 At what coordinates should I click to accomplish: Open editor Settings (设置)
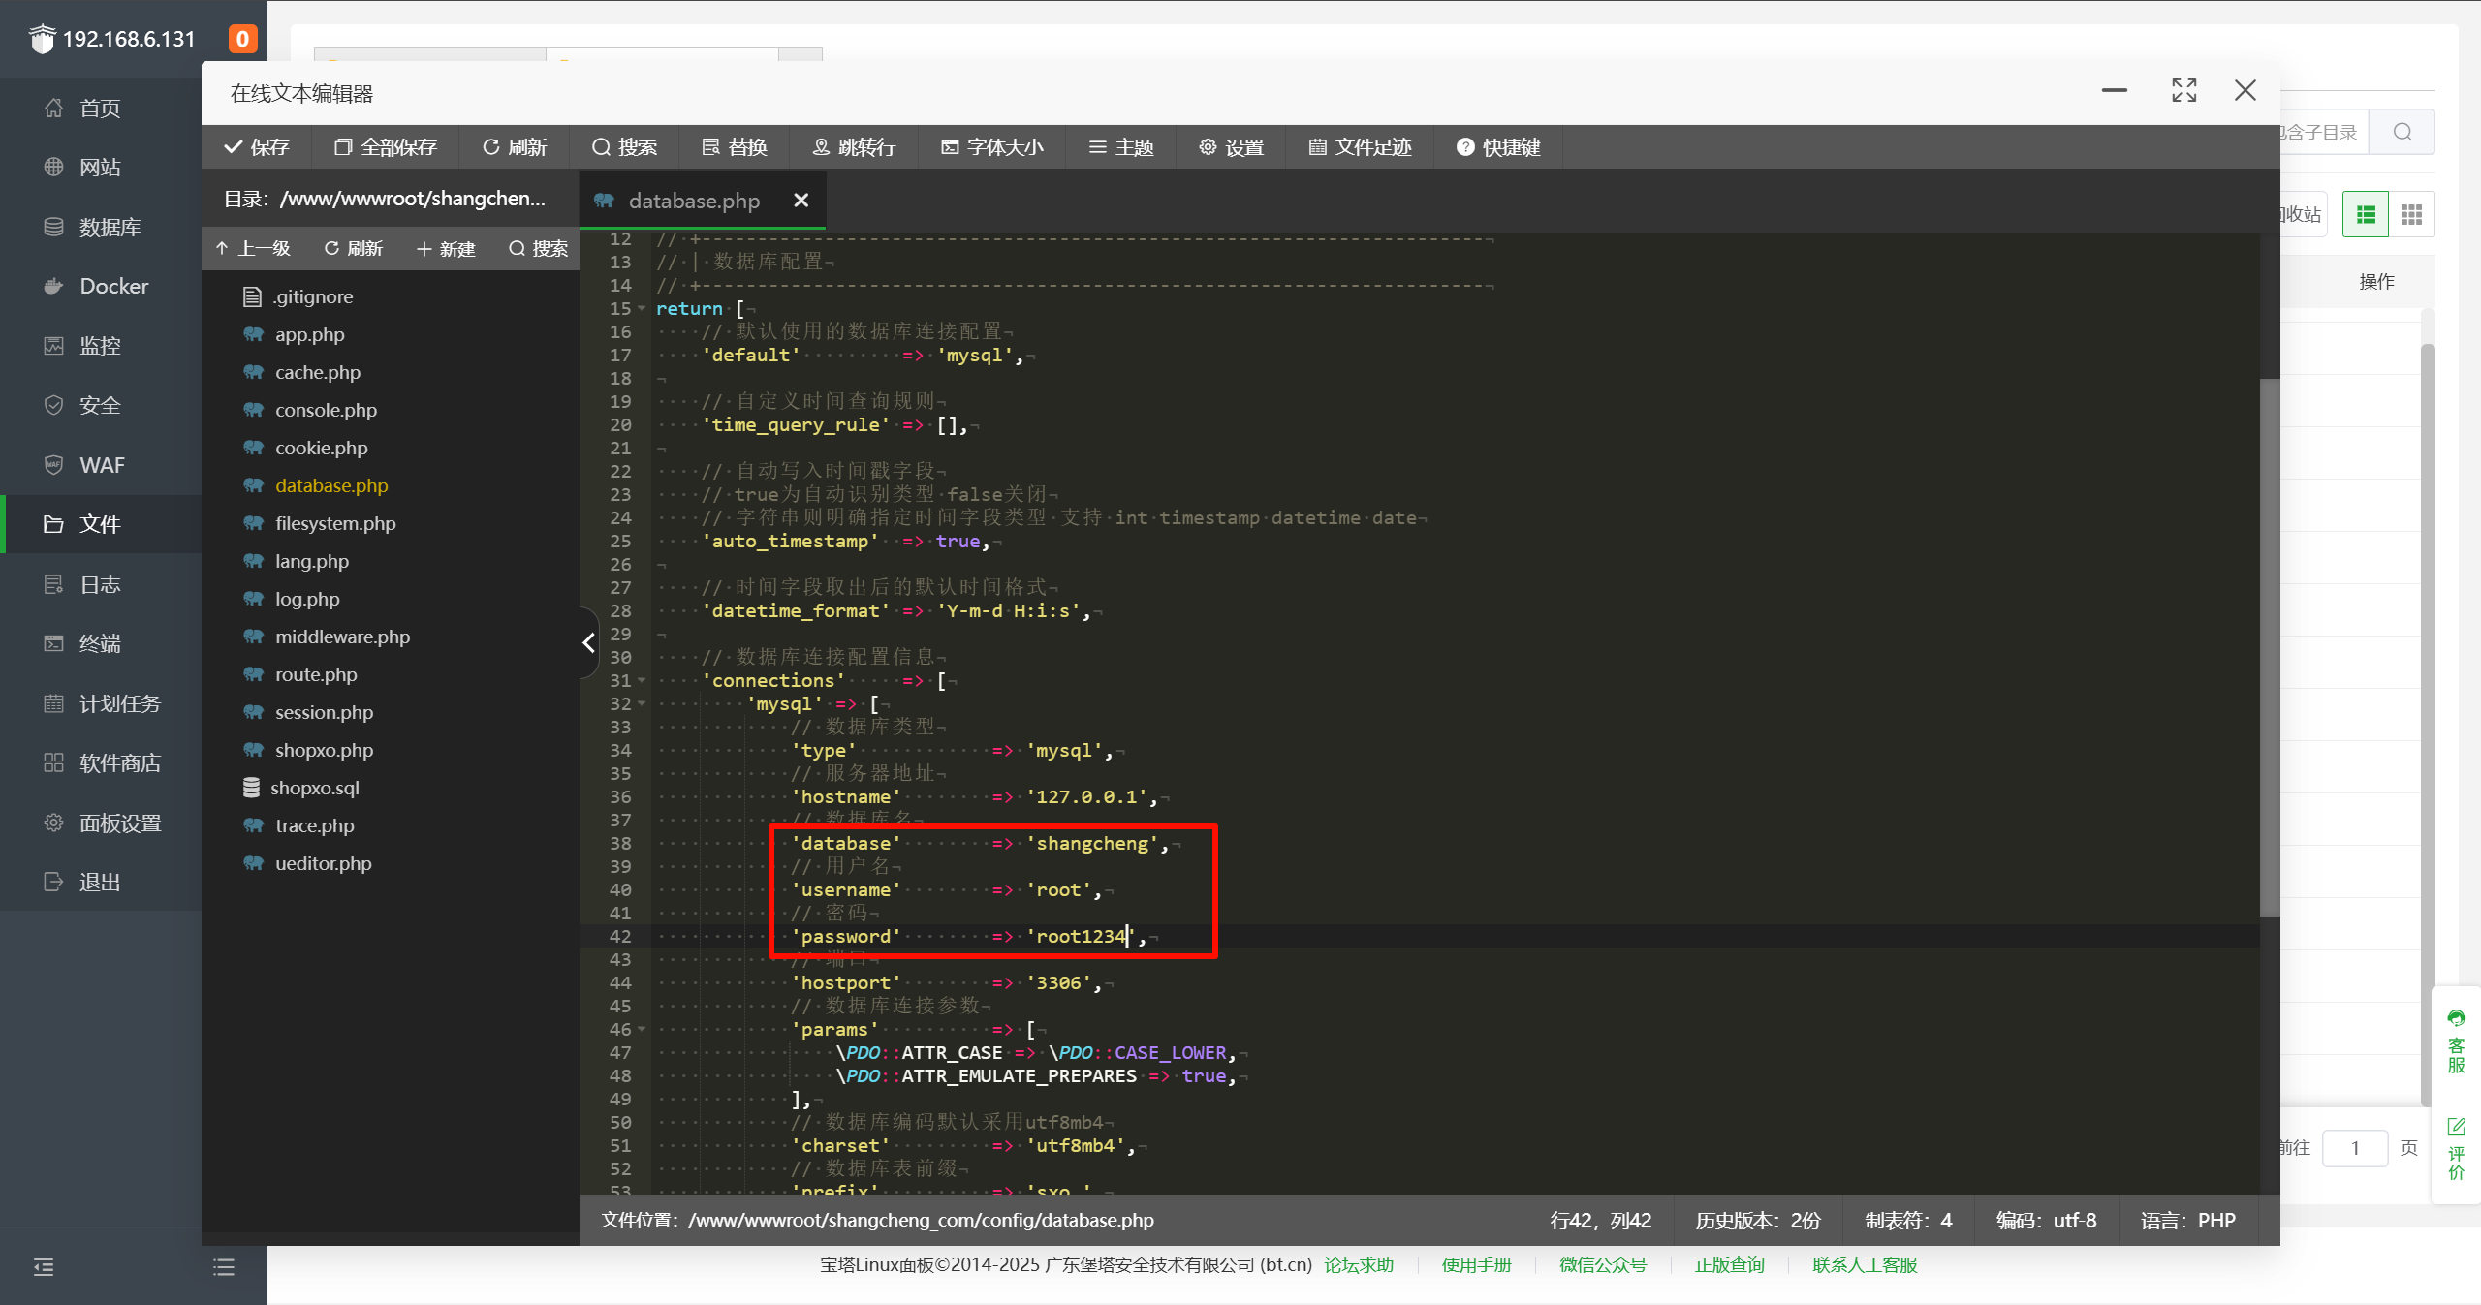pos(1232,147)
